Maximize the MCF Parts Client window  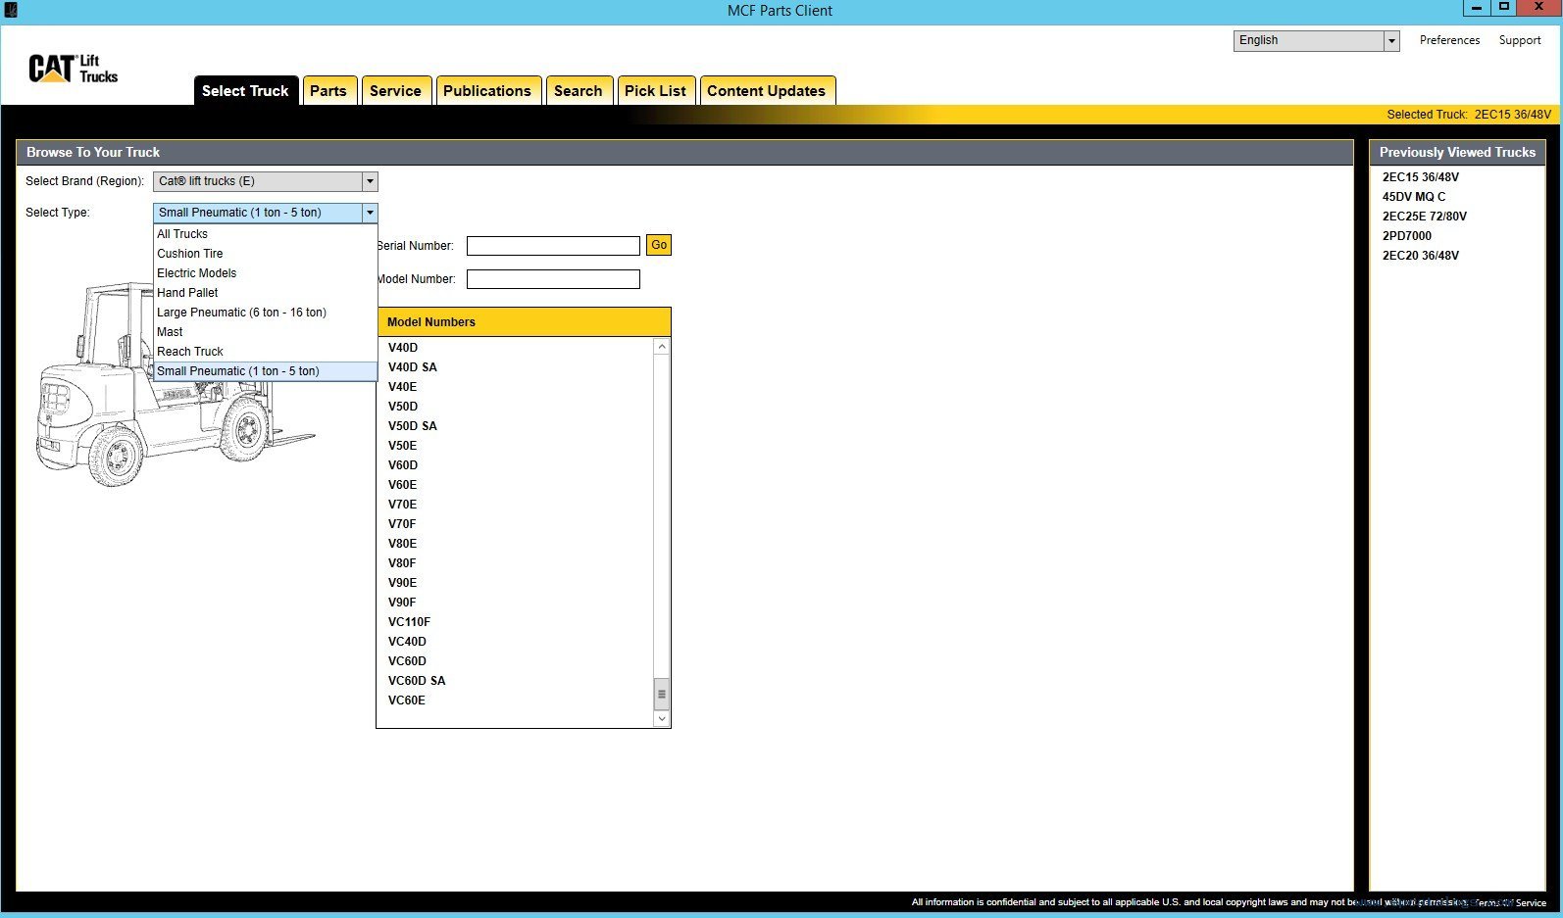[x=1503, y=8]
